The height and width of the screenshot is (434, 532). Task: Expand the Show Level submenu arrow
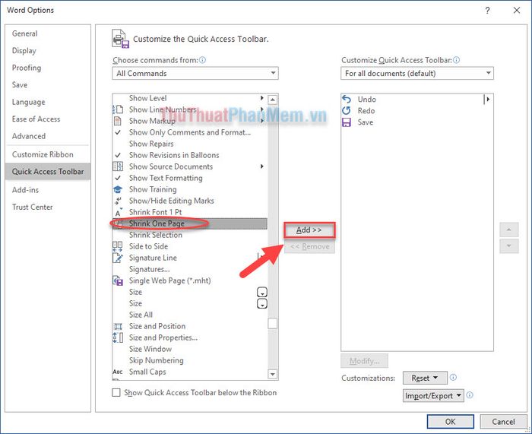(x=261, y=98)
